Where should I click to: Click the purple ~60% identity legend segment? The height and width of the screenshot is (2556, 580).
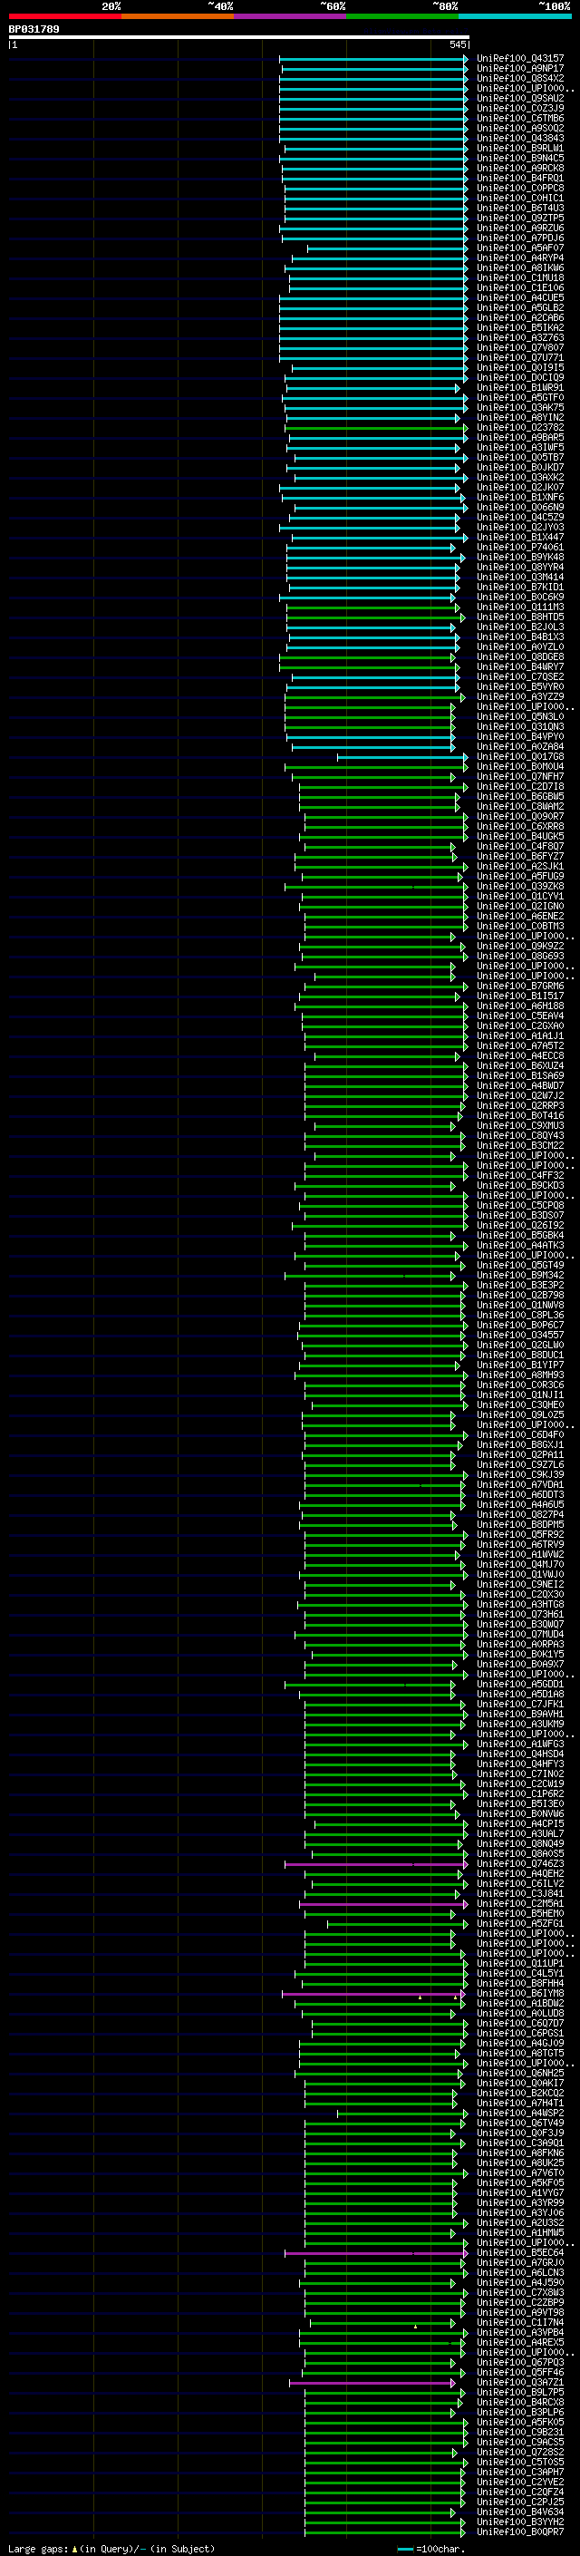click(x=291, y=16)
